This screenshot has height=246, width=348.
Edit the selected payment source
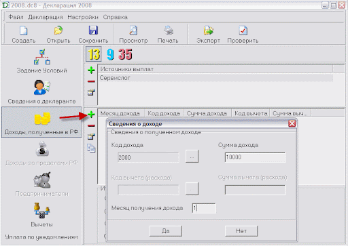91,92
